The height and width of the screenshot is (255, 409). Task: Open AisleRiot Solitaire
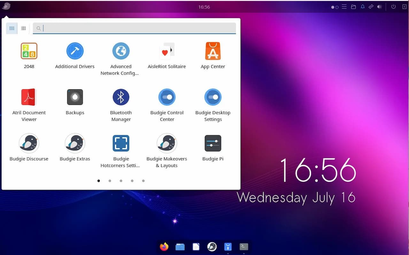tap(167, 52)
